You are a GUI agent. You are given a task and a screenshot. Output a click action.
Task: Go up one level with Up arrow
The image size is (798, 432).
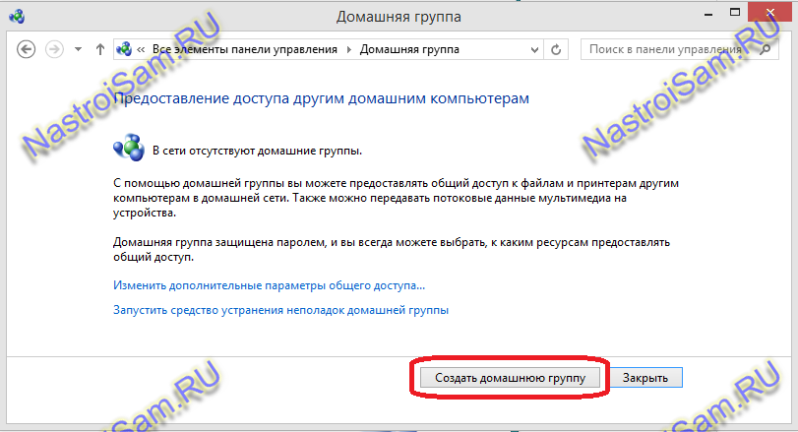point(99,49)
